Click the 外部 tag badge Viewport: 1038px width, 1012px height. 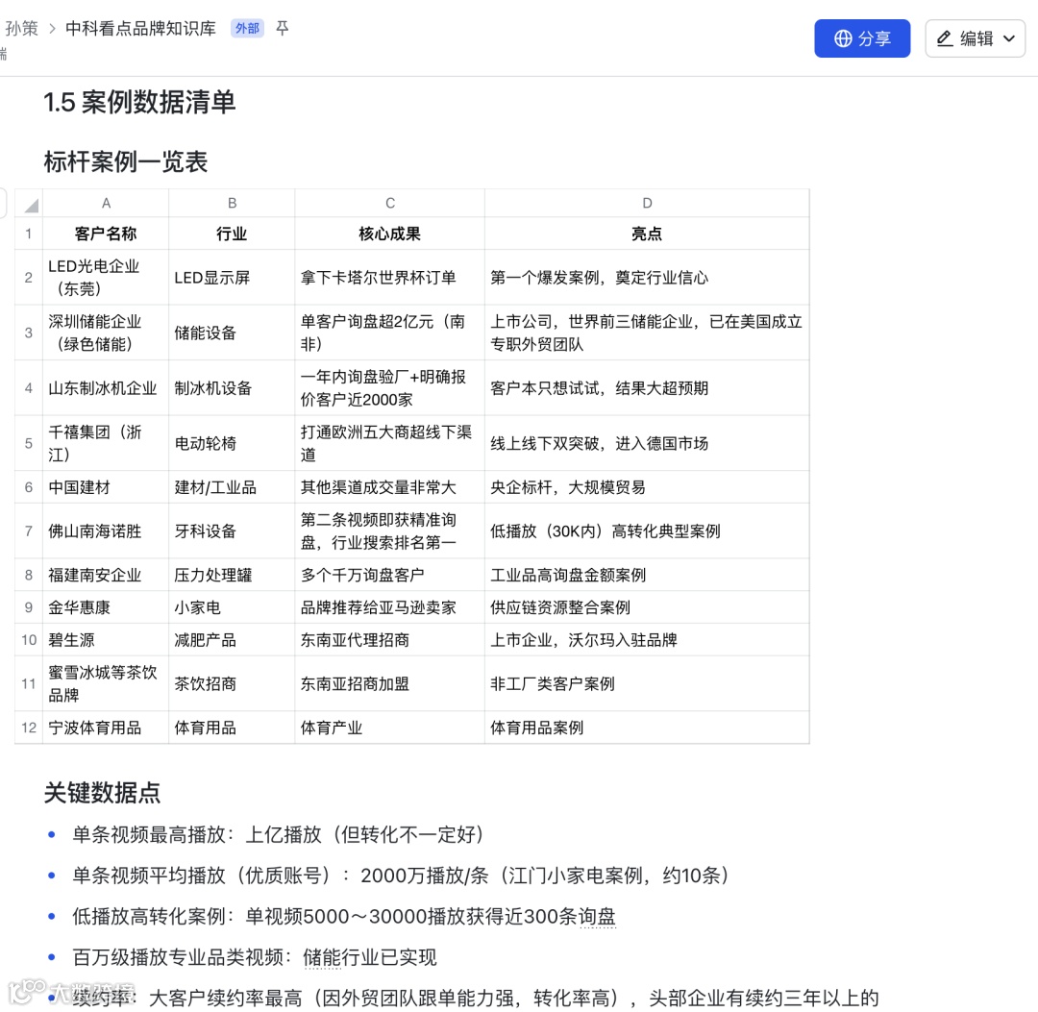247,28
